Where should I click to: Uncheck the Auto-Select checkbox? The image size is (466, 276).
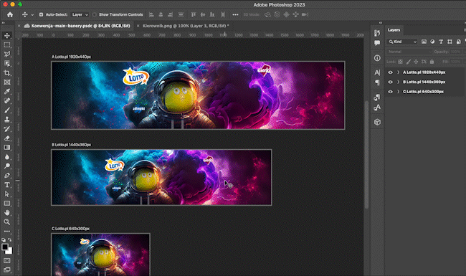(x=42, y=14)
